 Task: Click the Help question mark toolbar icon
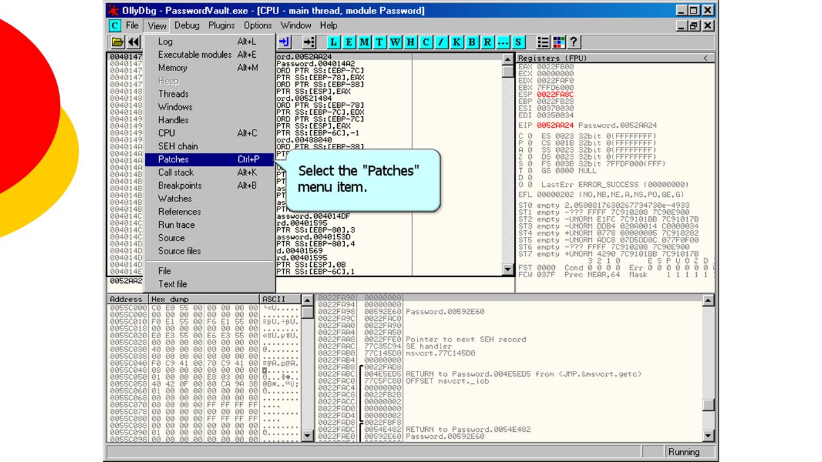(x=574, y=42)
